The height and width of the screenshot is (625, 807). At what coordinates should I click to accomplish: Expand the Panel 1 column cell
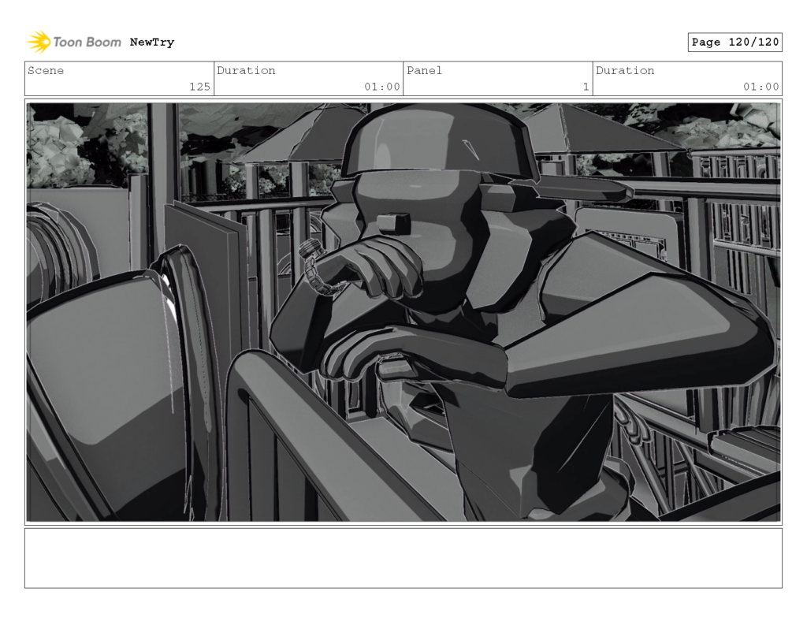pos(496,78)
